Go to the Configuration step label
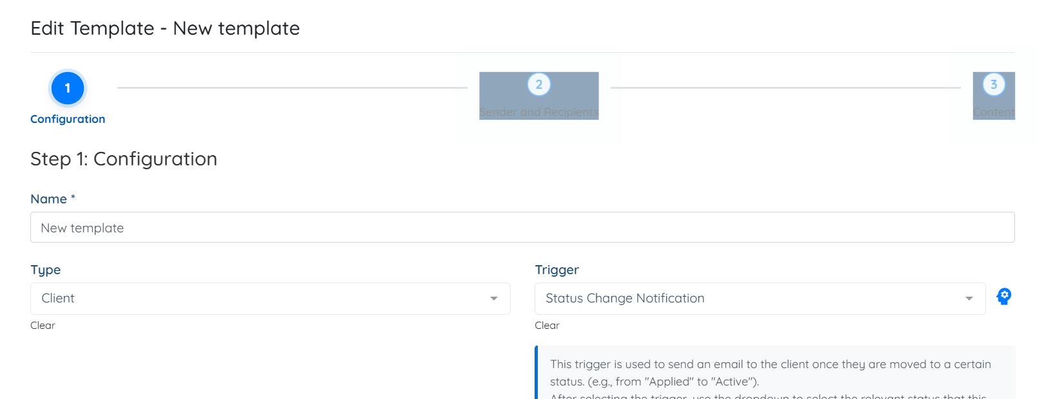The width and height of the screenshot is (1055, 399). (x=68, y=119)
